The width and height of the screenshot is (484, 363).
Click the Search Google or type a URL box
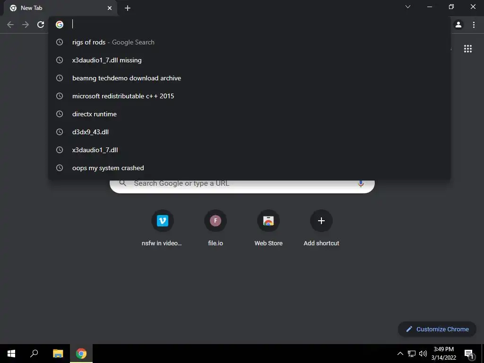coord(242,186)
